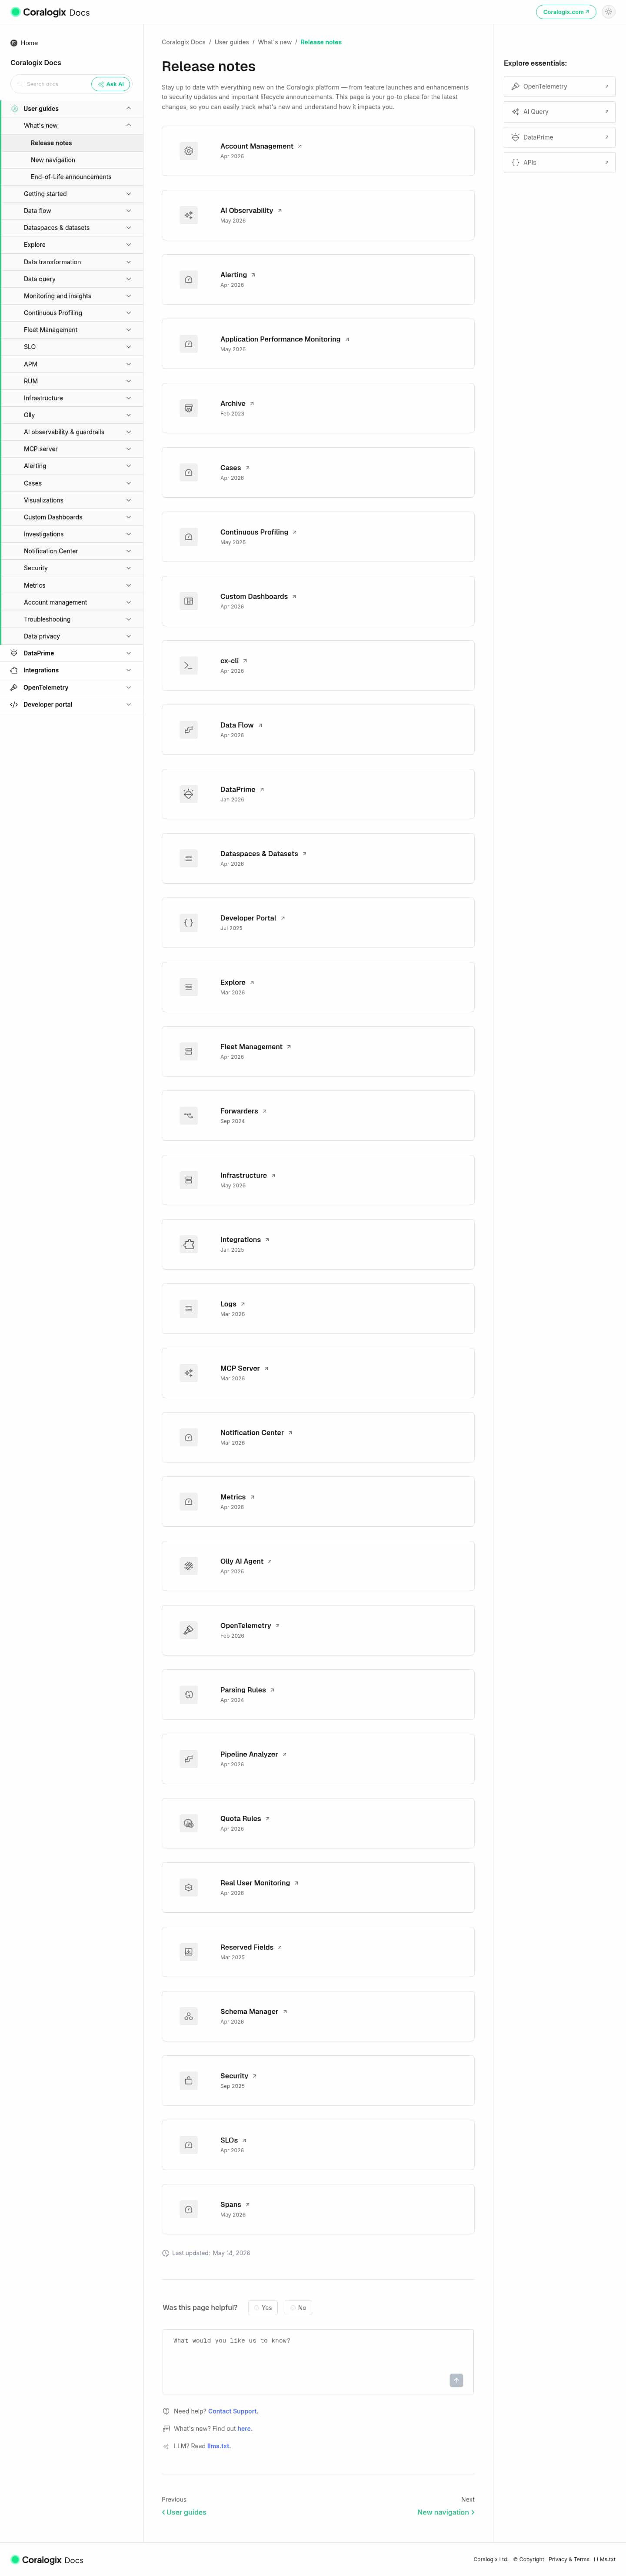Open New navigation sidebar item
The image size is (626, 2576).
point(53,160)
